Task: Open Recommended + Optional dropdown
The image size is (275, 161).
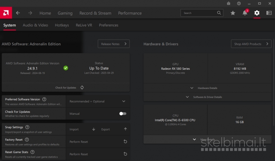Action: click(98, 101)
